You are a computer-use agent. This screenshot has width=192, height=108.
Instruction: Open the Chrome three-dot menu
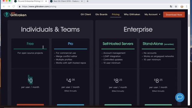point(187,7)
